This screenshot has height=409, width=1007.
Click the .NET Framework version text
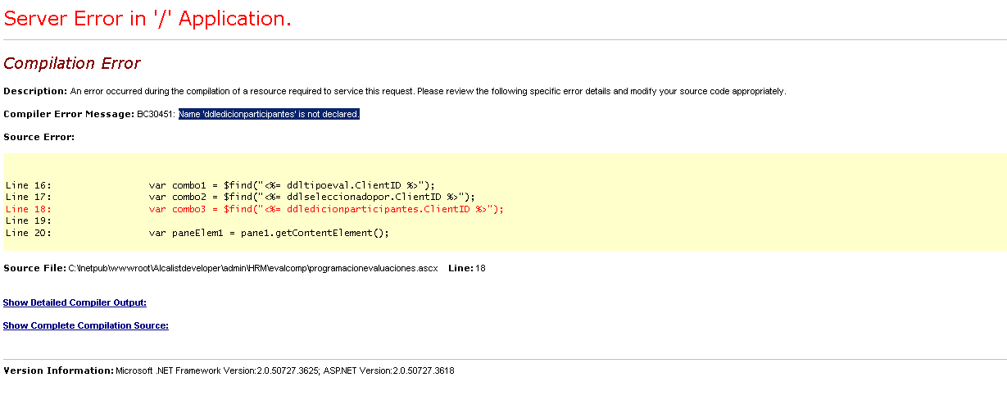(x=216, y=370)
